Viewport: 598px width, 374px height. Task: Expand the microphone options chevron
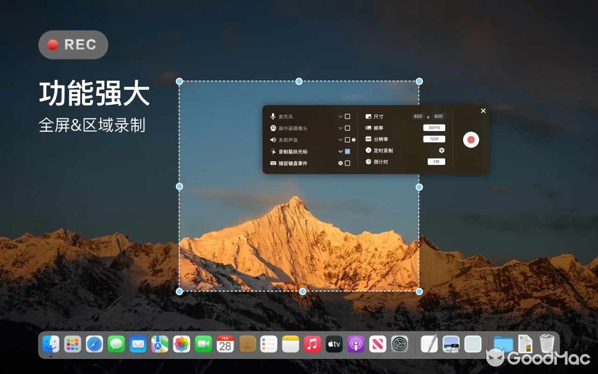coord(341,116)
